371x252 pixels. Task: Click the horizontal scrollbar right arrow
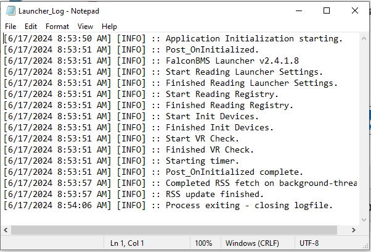pyautogui.click(x=354, y=230)
